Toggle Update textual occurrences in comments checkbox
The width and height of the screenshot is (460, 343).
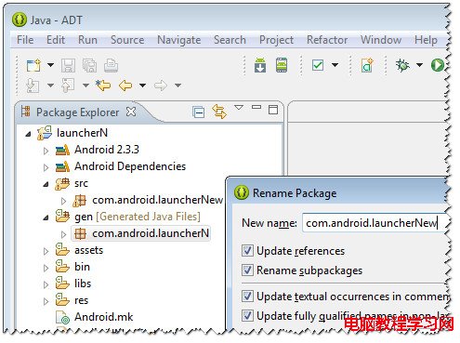(x=247, y=296)
